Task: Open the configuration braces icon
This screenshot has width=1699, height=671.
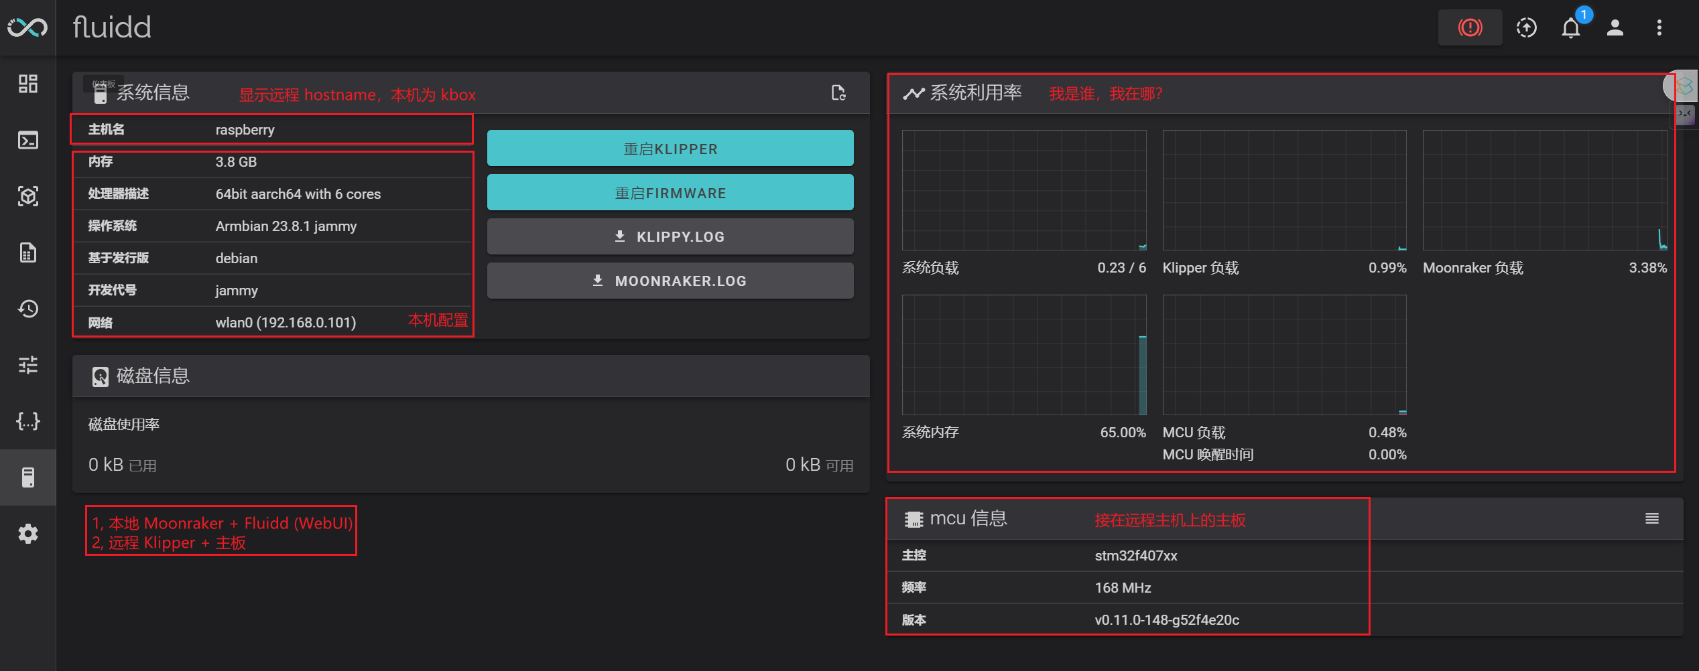Action: coord(27,421)
